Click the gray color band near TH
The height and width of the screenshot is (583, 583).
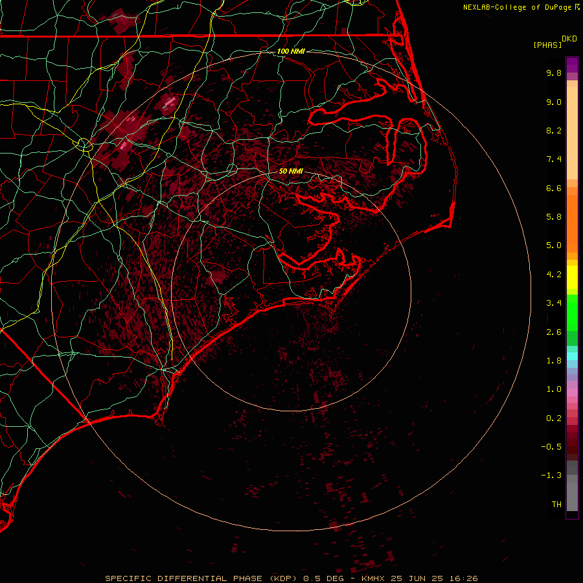pyautogui.click(x=572, y=497)
